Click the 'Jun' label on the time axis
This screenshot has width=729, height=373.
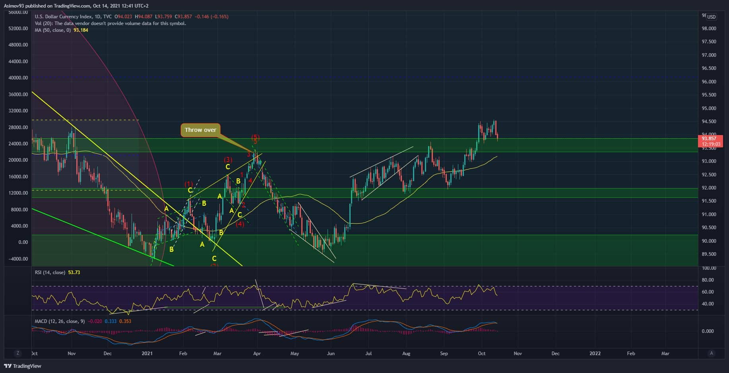(x=331, y=354)
